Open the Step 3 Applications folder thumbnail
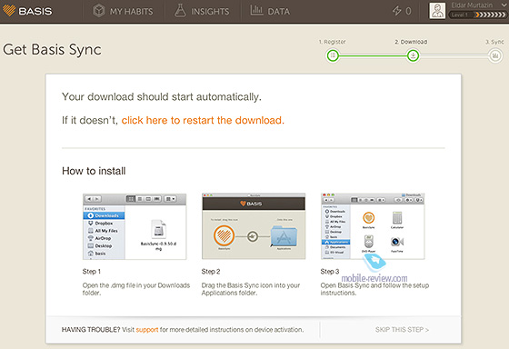Image resolution: width=509 pixels, height=349 pixels. 373,226
